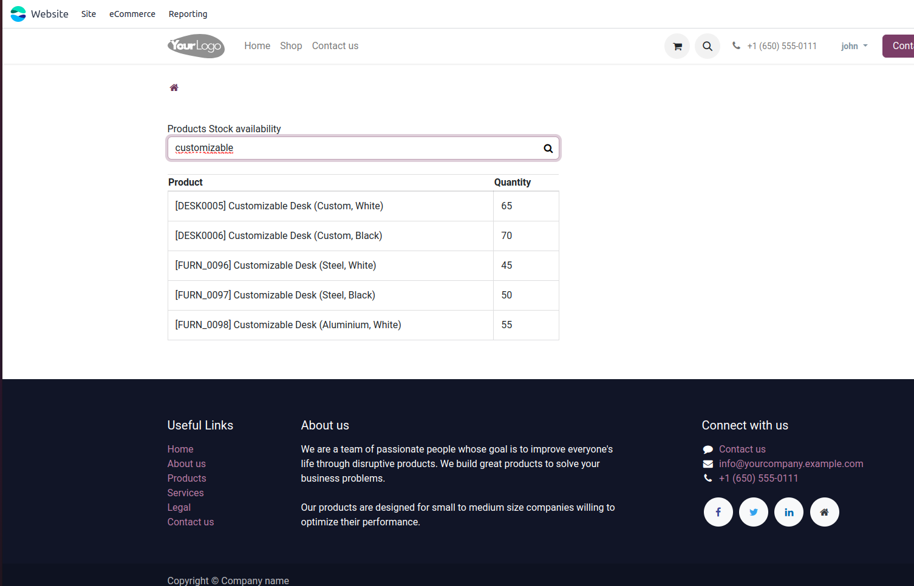Open the eCommerce menu

(x=132, y=14)
